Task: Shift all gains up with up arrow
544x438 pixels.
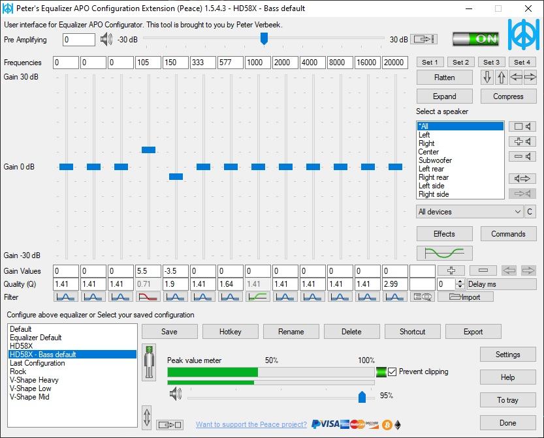Action: tap(502, 77)
